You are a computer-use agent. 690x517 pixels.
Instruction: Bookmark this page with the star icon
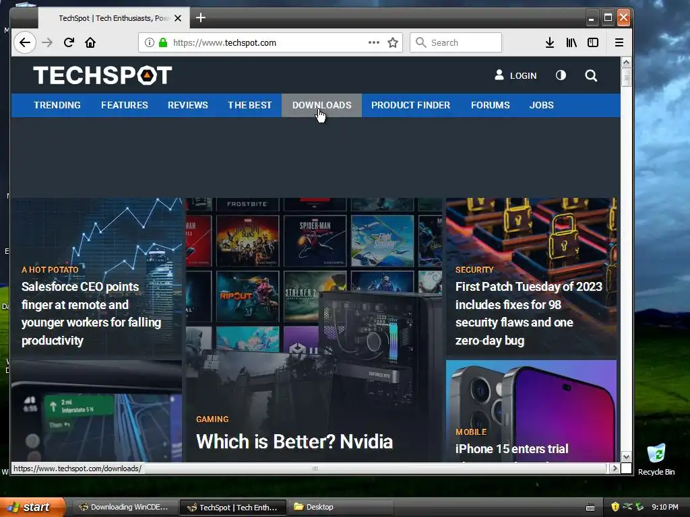[393, 42]
